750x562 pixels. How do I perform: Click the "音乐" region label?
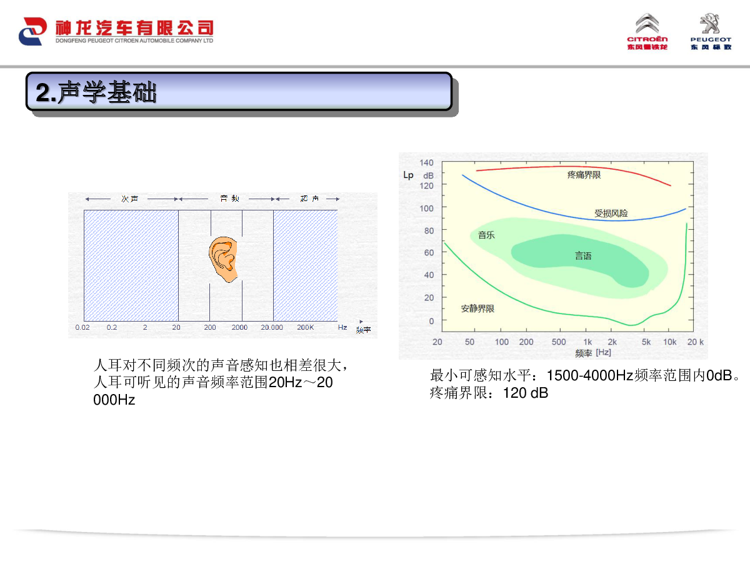pyautogui.click(x=486, y=235)
